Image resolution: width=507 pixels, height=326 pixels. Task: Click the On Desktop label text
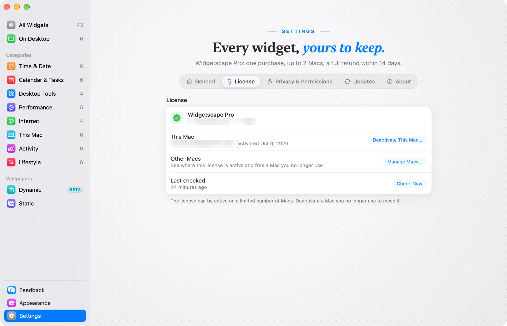coord(34,39)
